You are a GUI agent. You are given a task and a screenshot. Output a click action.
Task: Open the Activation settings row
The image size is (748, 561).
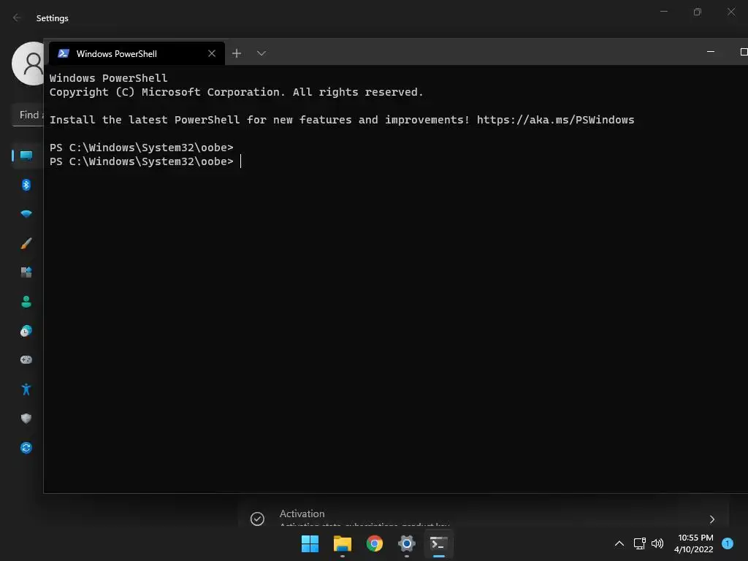(484, 514)
